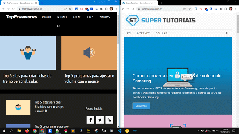The width and height of the screenshot is (239, 134).
Task: Open the RSS feed icon
Action: (x=109, y=120)
